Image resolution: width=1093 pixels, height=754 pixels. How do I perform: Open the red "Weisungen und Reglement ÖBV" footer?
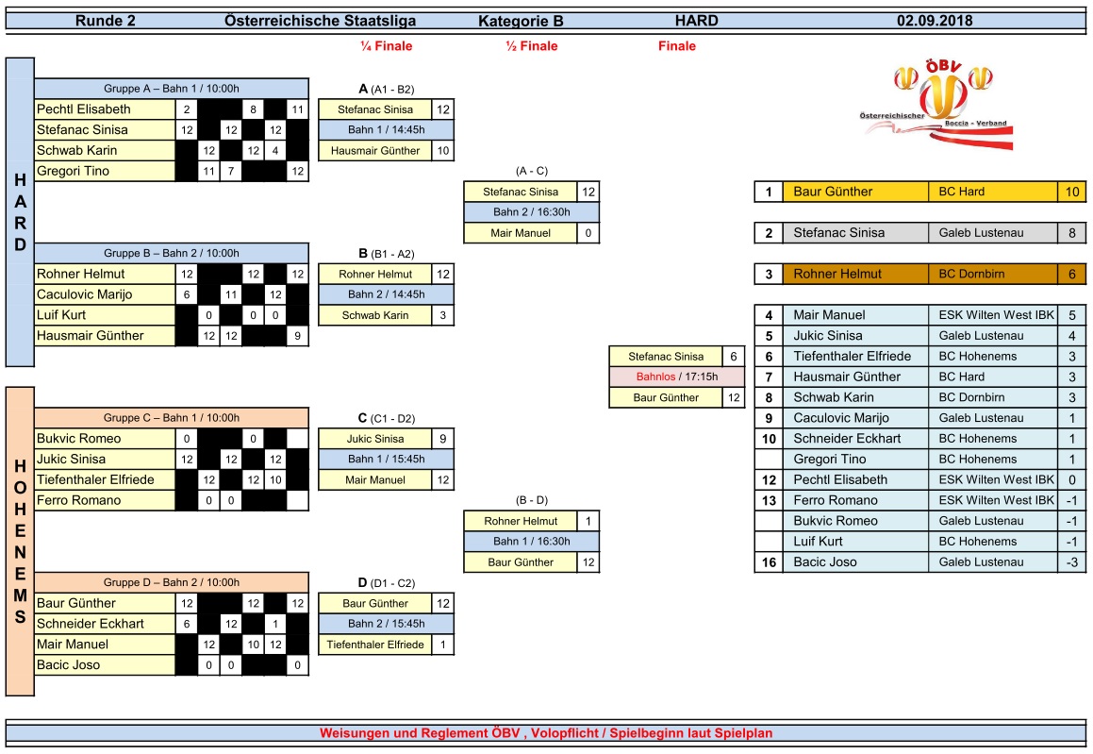546,733
